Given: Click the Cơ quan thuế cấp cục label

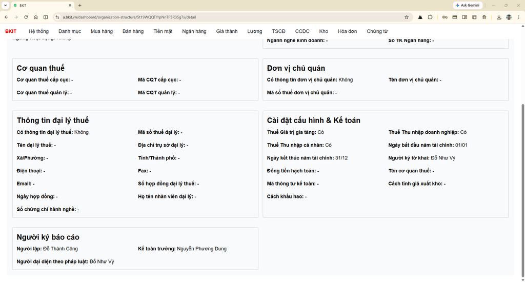Looking at the screenshot, I should click(x=43, y=79).
